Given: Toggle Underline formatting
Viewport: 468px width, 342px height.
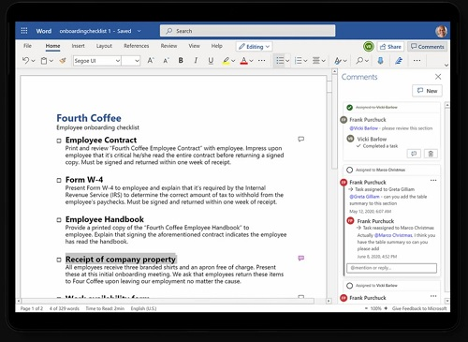Looking at the screenshot, I should [211, 61].
